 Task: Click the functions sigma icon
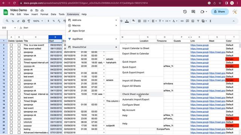(210, 21)
